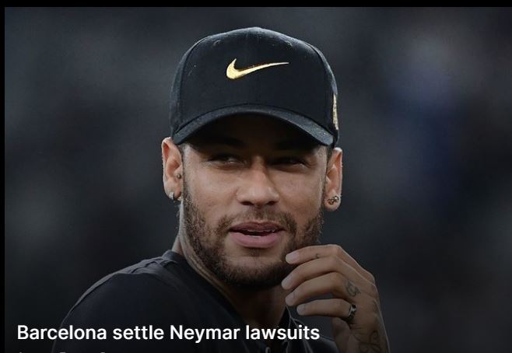Click the brim of the black cap
Viewport: 512px width, 353px height.
click(253, 125)
